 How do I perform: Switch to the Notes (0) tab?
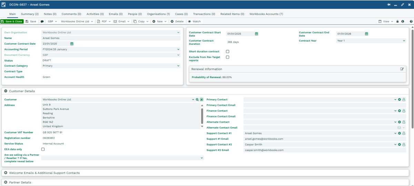click(x=50, y=14)
